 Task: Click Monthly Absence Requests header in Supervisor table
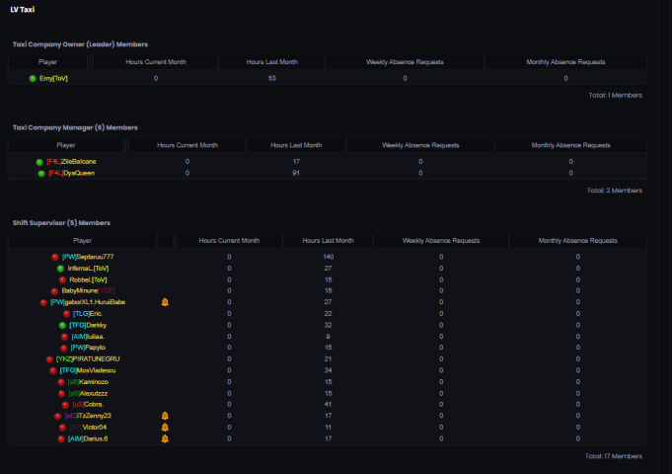577,240
